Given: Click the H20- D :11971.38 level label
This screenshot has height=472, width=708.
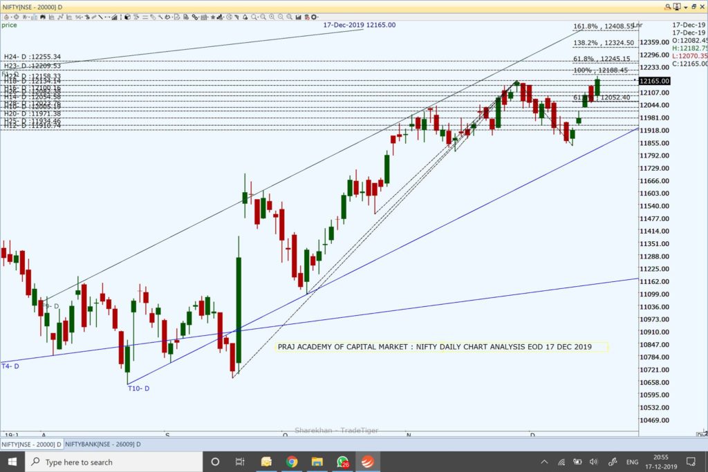Looking at the screenshot, I should click(32, 114).
